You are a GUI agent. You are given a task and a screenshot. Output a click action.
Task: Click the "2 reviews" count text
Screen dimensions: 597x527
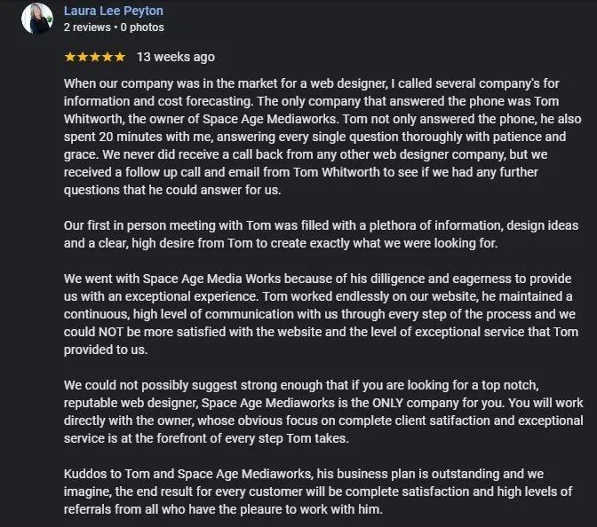click(88, 28)
